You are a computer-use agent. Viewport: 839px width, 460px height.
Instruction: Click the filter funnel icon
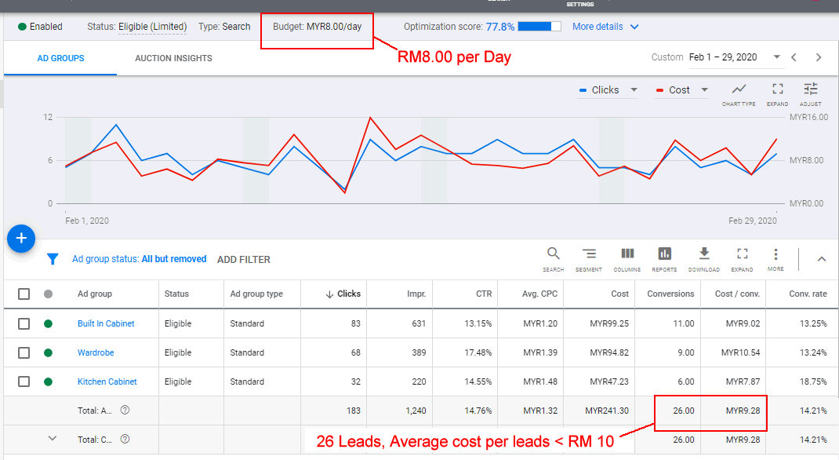pyautogui.click(x=53, y=259)
